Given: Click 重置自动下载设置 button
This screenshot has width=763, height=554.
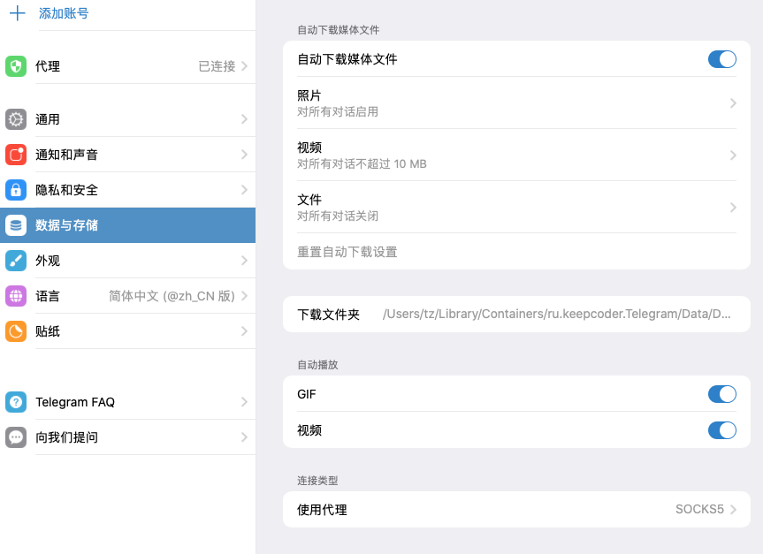Looking at the screenshot, I should [x=347, y=252].
